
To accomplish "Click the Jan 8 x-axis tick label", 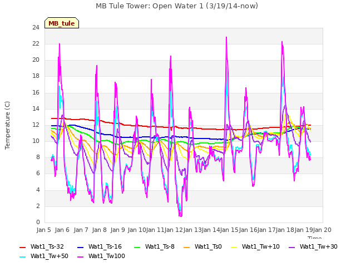I will [99, 230].
